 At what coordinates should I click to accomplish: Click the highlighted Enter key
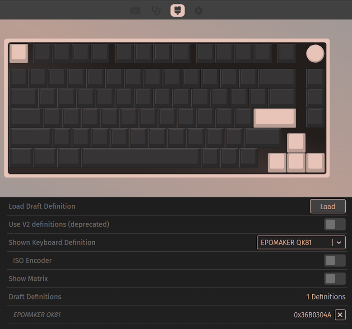274,118
